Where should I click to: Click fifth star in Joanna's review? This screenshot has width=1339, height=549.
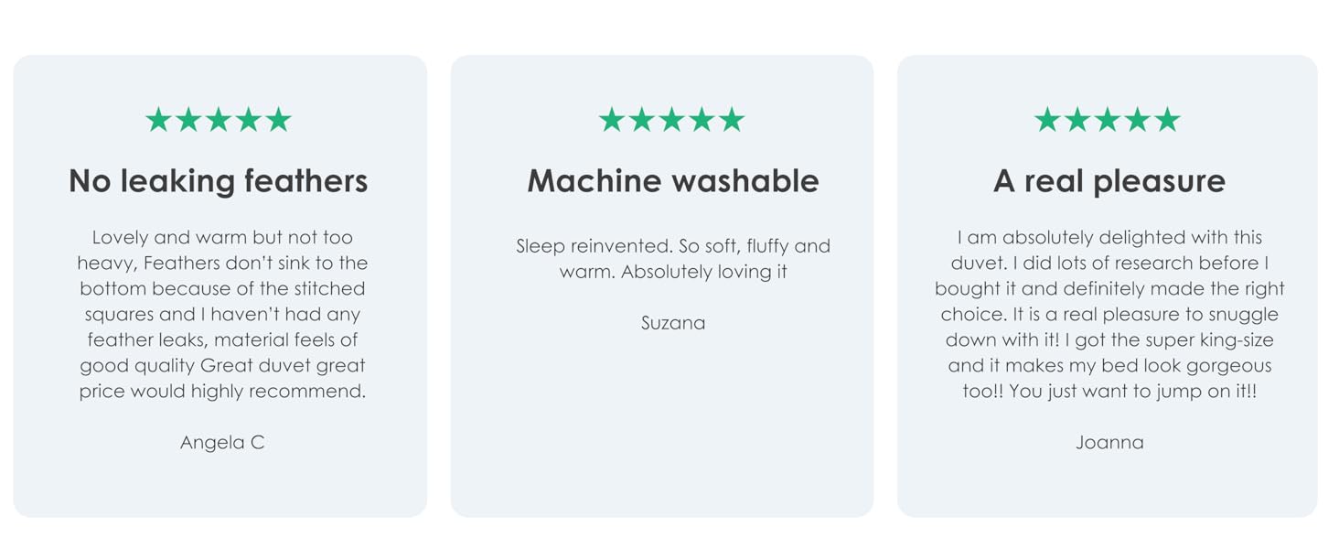click(x=1167, y=120)
